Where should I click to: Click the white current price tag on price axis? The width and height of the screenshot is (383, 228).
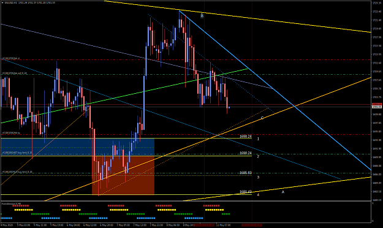pos(377,107)
